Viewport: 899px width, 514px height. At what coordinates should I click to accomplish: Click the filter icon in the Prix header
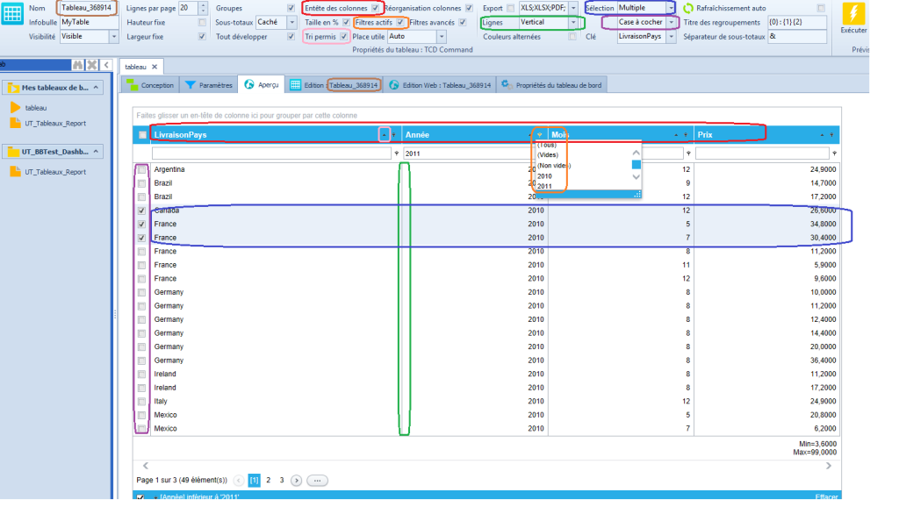(831, 135)
